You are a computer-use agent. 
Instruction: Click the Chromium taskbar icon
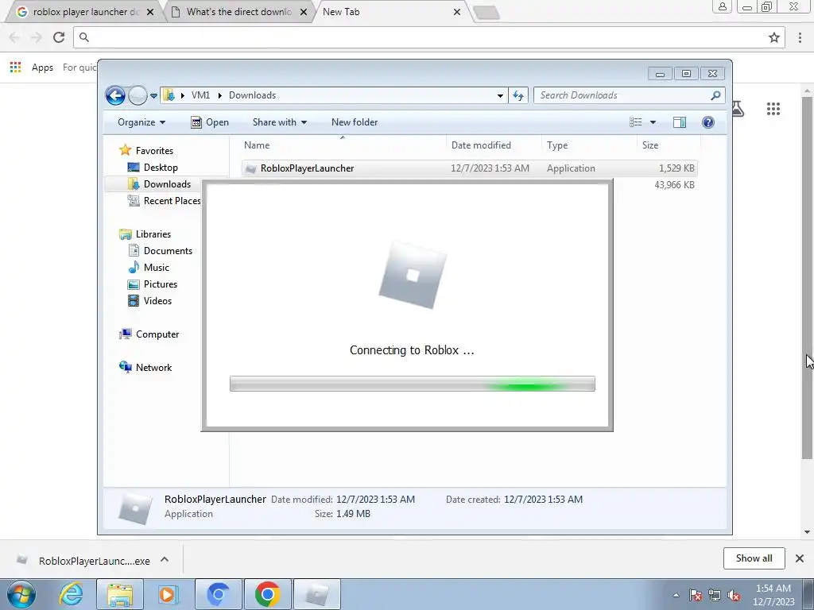point(218,594)
